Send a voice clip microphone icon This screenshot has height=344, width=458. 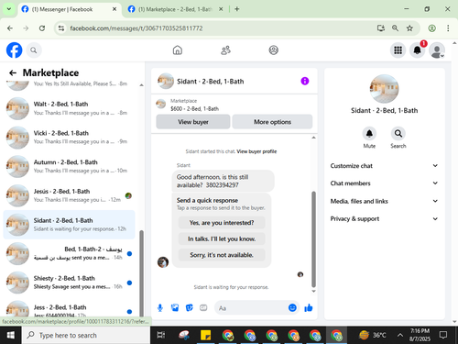point(160,308)
